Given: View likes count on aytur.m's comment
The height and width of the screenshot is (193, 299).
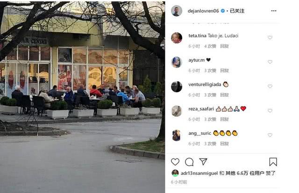Looking at the screenshot, I should [x=210, y=71].
